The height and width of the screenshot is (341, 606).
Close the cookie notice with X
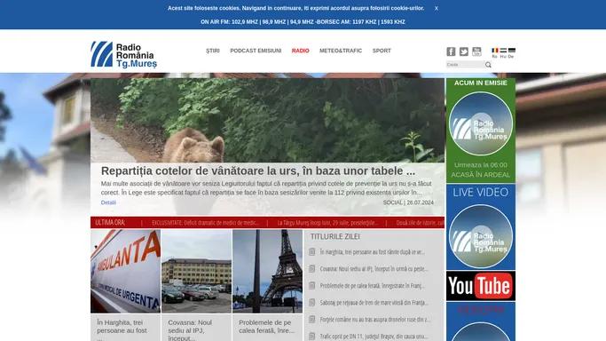point(437,8)
